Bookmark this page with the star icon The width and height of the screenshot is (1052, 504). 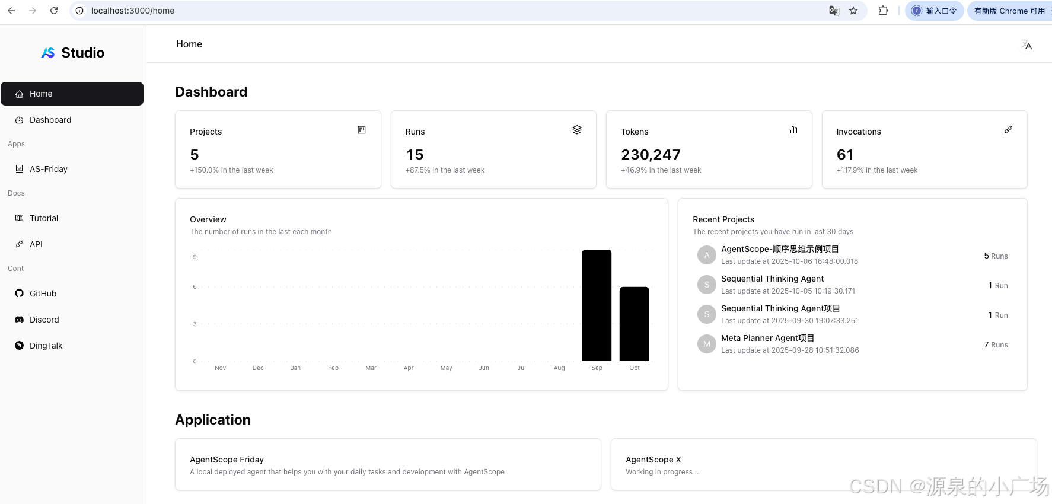coord(853,11)
